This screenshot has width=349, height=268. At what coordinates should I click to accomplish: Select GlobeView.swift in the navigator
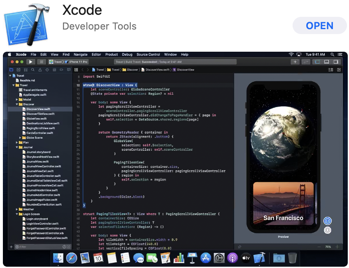(37, 119)
